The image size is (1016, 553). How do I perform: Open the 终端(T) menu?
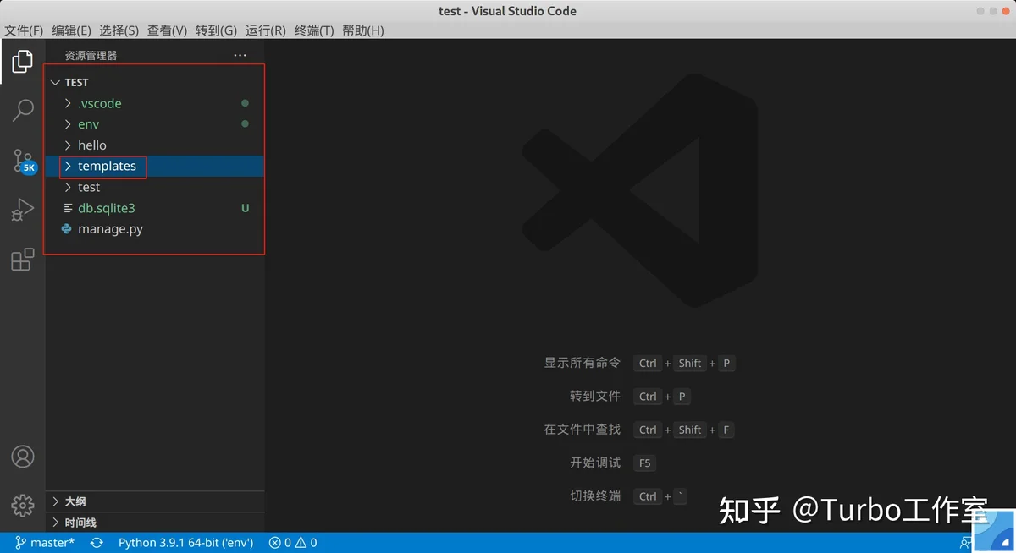click(314, 30)
